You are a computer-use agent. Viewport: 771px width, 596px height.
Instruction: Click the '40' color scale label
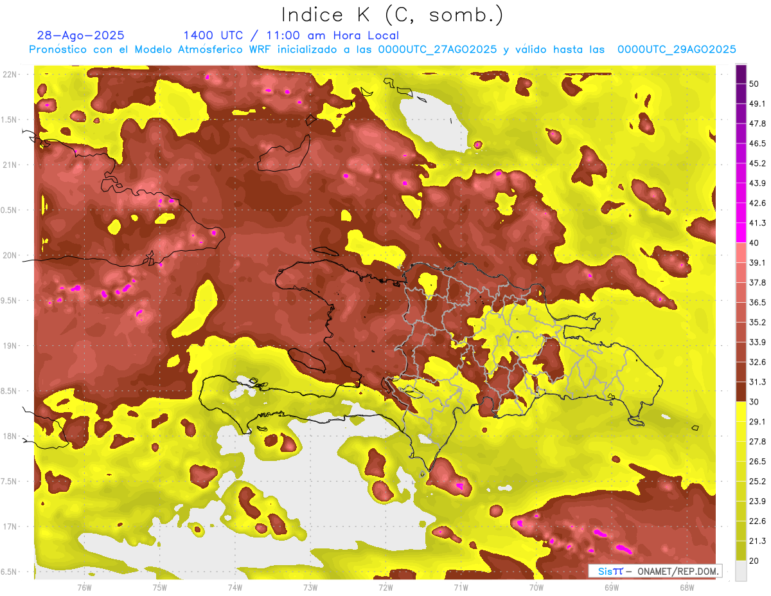[x=755, y=243]
